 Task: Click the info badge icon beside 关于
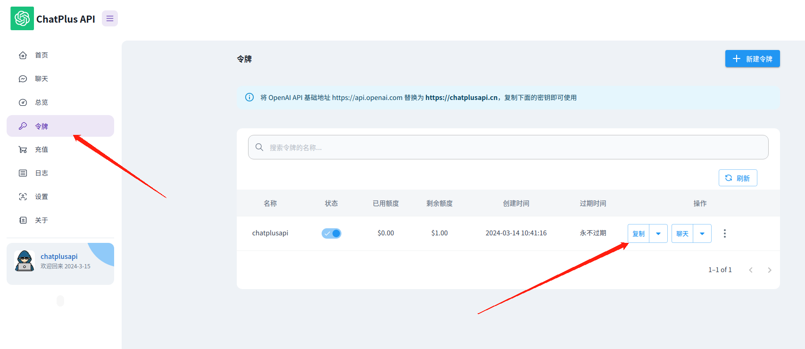[23, 220]
